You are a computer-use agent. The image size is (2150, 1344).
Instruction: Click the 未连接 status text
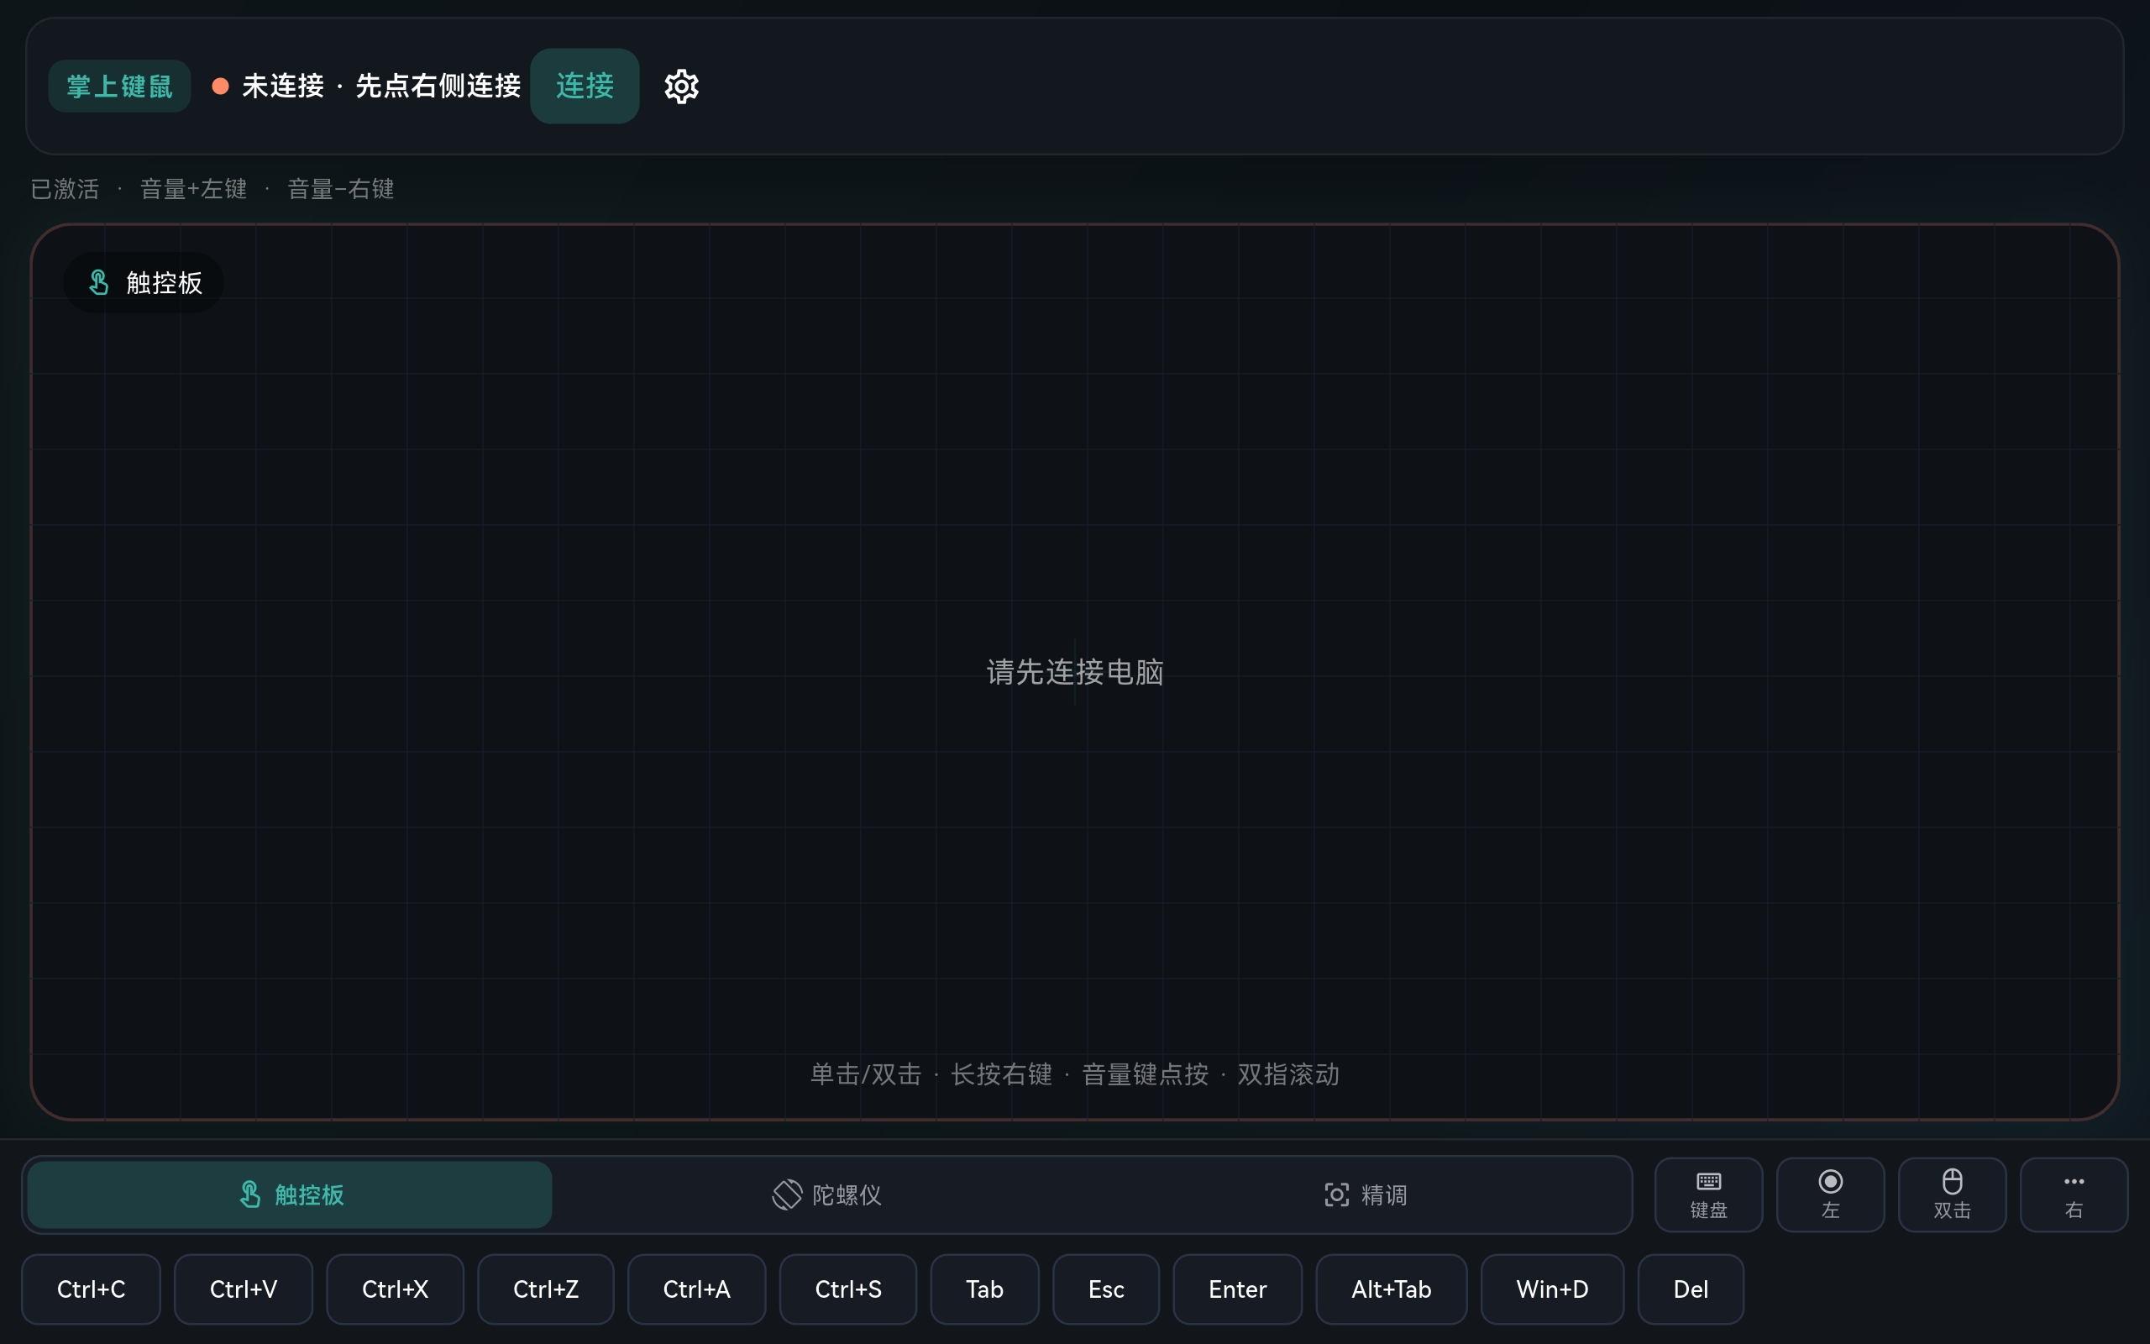pyautogui.click(x=282, y=87)
